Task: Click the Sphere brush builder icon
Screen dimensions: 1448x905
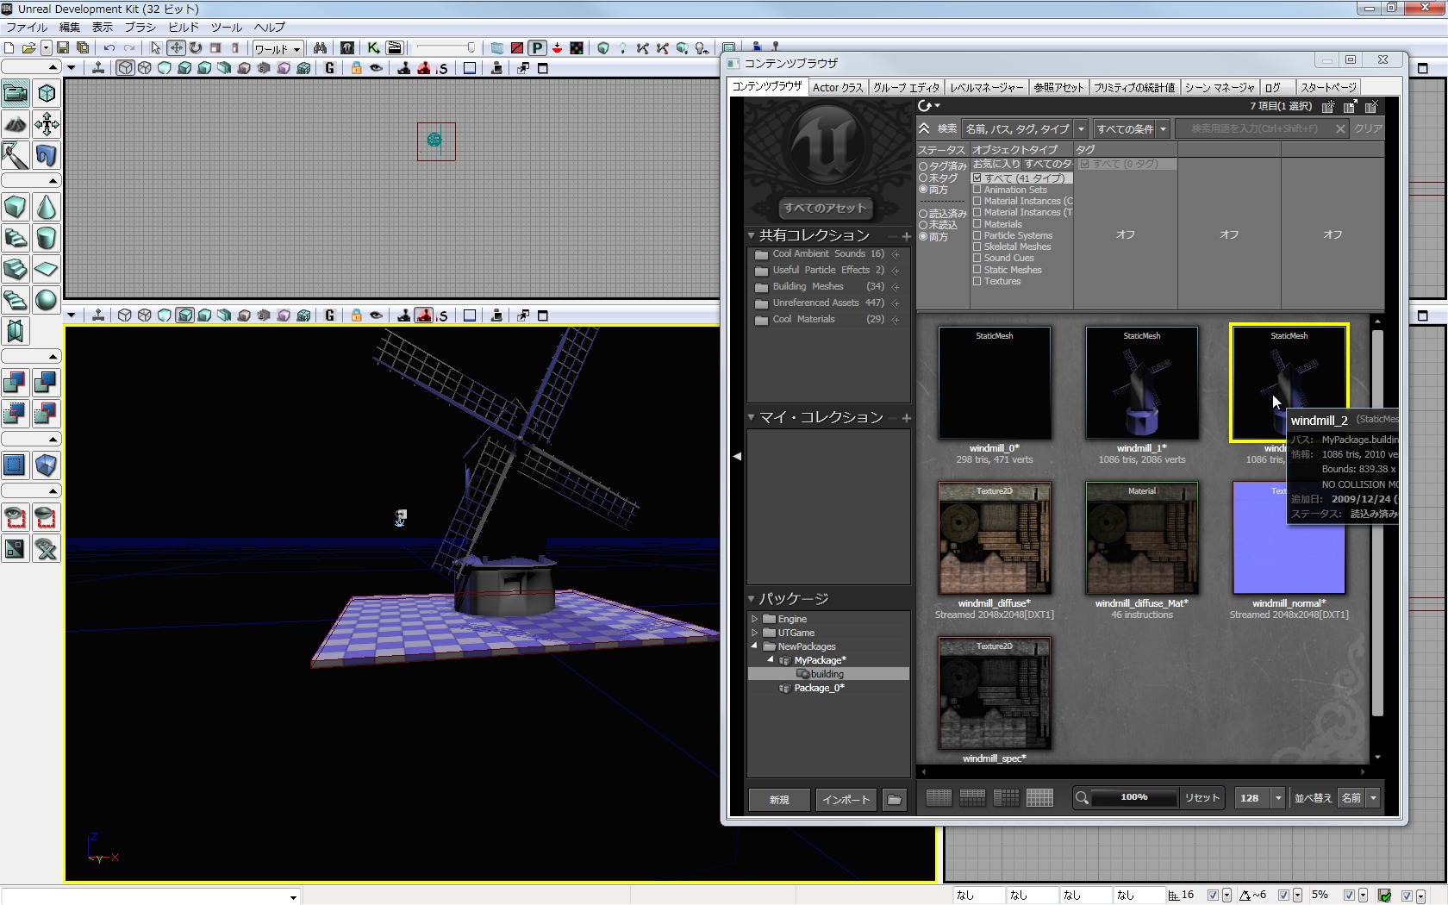Action: tap(47, 300)
